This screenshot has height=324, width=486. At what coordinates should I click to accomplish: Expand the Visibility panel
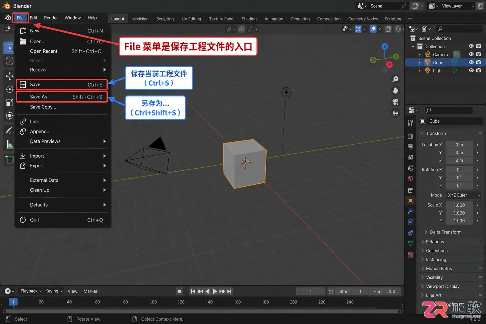434,277
